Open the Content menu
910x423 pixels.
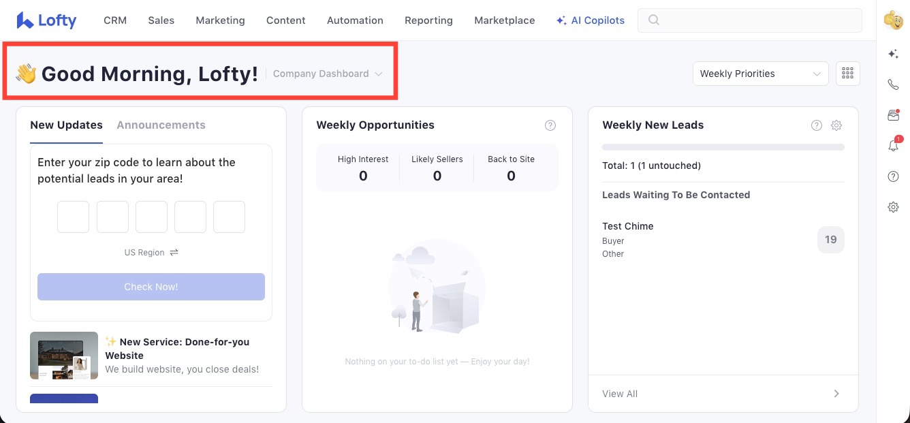pyautogui.click(x=286, y=20)
